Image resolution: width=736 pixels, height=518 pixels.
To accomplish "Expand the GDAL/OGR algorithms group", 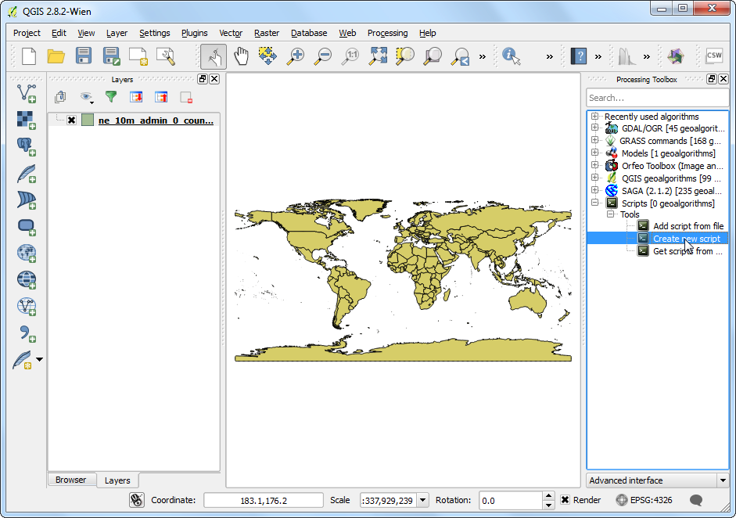I will point(595,128).
